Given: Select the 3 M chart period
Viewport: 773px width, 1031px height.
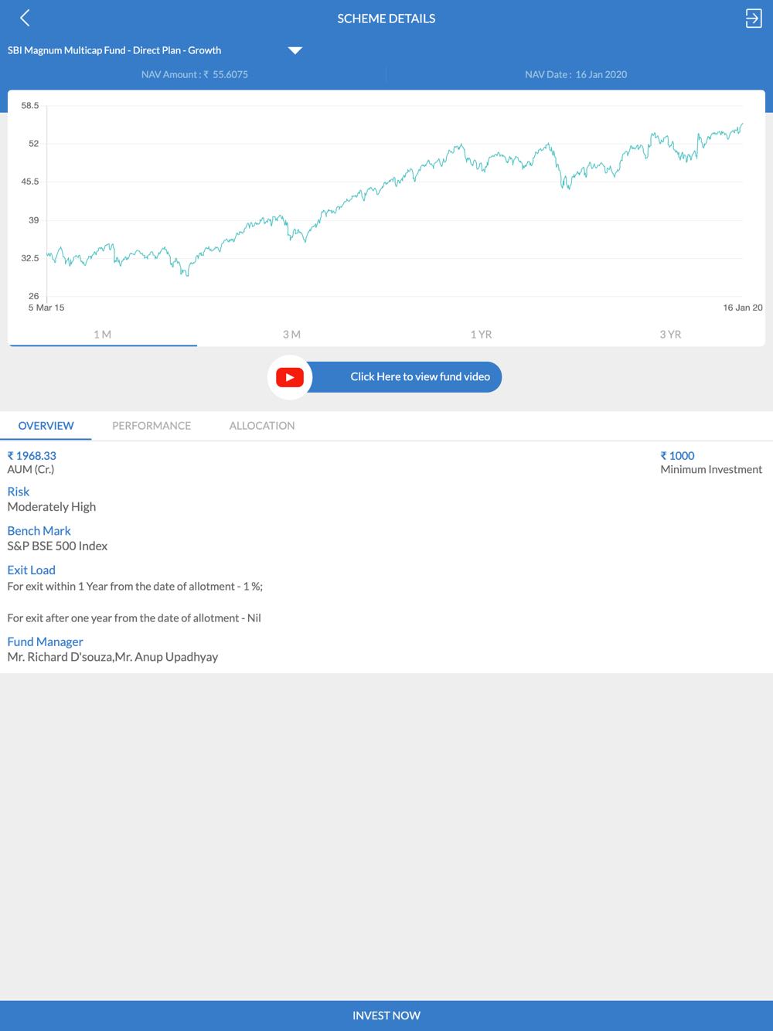Looking at the screenshot, I should click(x=291, y=335).
